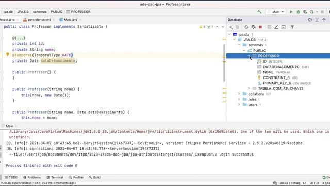
Task: Open the Main run configuration dropdown
Action: point(276,12)
